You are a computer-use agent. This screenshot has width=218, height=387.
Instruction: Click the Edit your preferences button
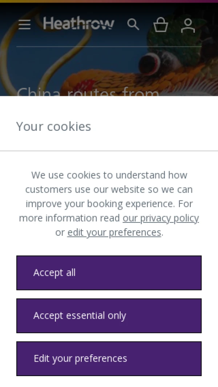[x=109, y=358]
